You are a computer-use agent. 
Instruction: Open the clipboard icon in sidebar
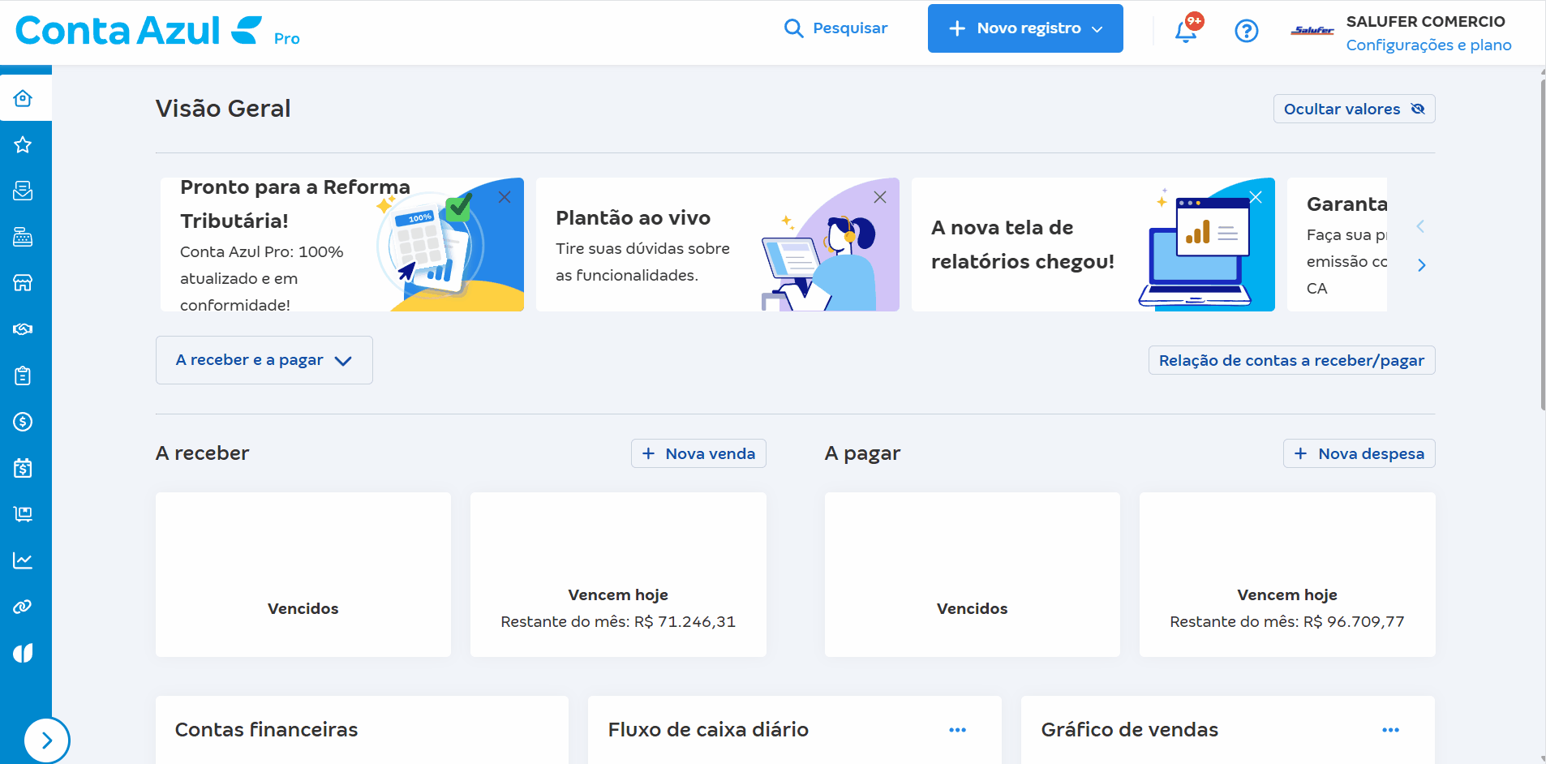(x=23, y=376)
